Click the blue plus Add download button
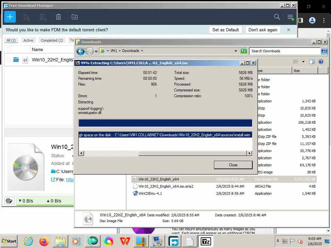Image resolution: width=331 pixels, height=248 pixels. (10, 17)
